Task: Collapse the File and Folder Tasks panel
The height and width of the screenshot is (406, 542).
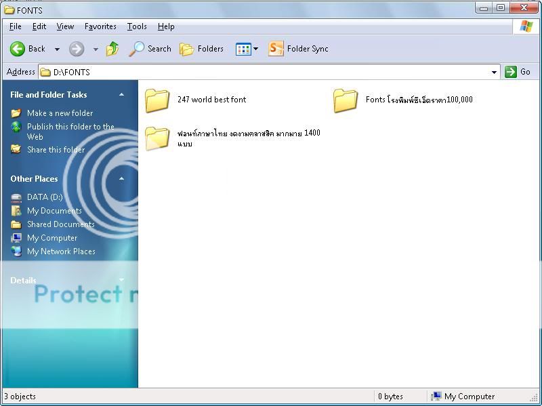Action: pos(122,95)
